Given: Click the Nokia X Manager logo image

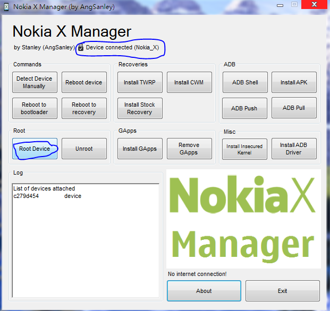Looking at the screenshot, I should 243,219.
